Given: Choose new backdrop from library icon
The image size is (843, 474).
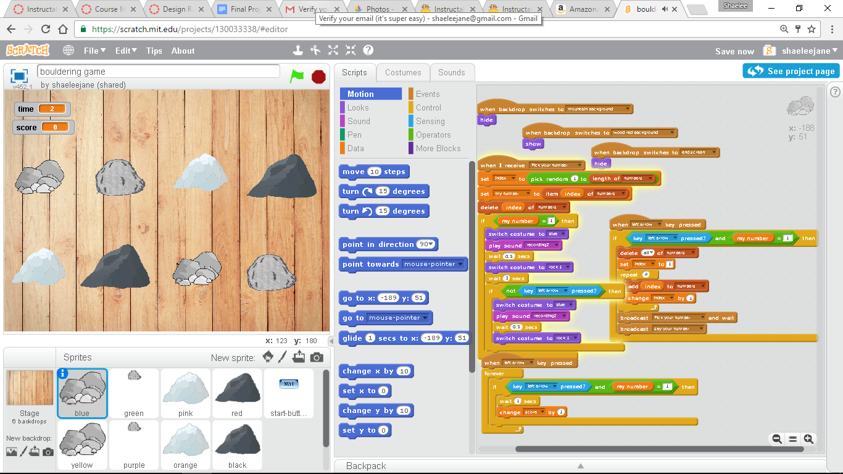Looking at the screenshot, I should pyautogui.click(x=12, y=452).
